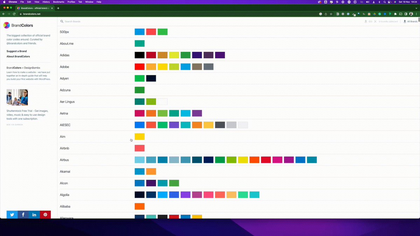Open the Edit menu
The width and height of the screenshot is (420, 236).
click(x=29, y=2)
